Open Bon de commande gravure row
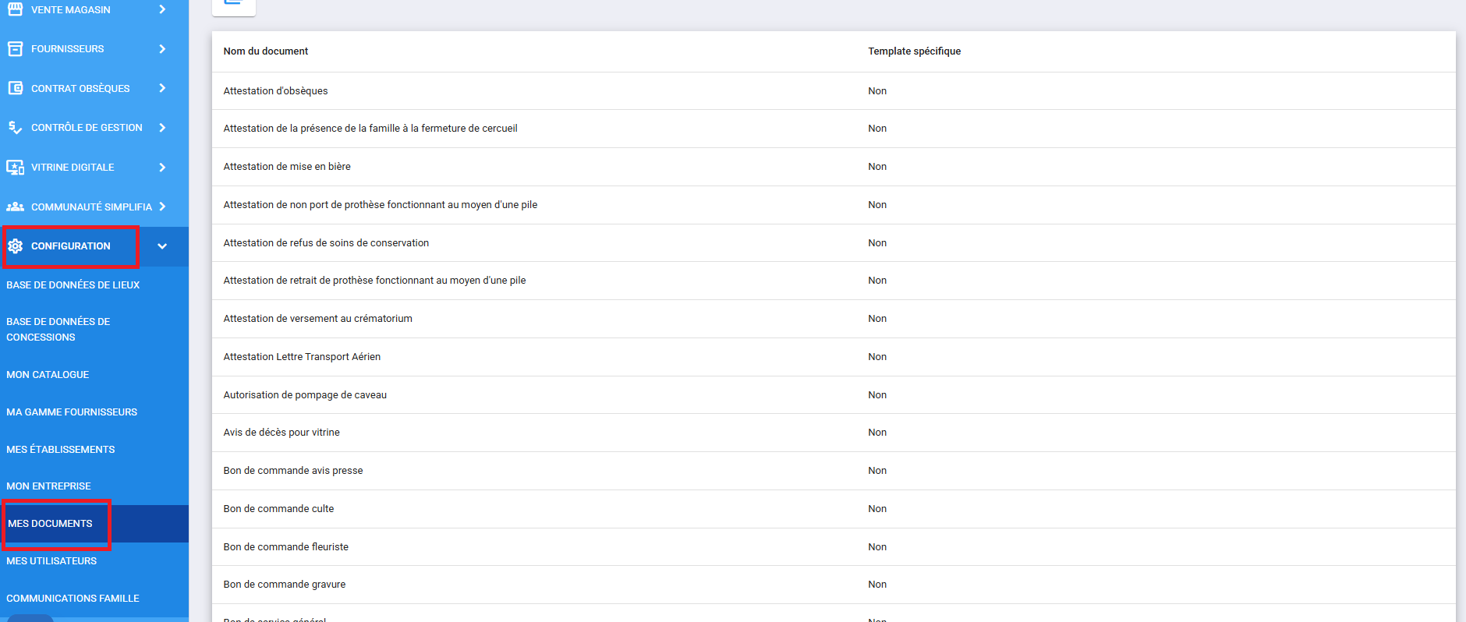The width and height of the screenshot is (1466, 622). pyautogui.click(x=834, y=585)
